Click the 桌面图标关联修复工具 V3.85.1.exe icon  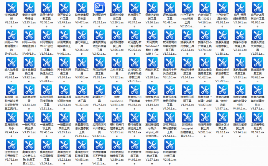[82, 145]
